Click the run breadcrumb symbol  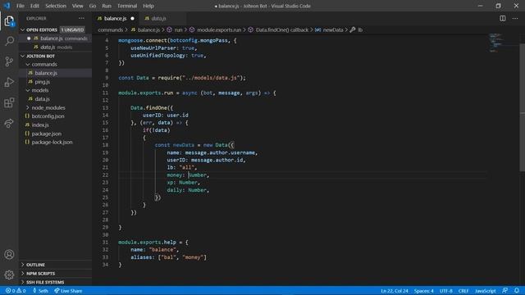point(175,29)
